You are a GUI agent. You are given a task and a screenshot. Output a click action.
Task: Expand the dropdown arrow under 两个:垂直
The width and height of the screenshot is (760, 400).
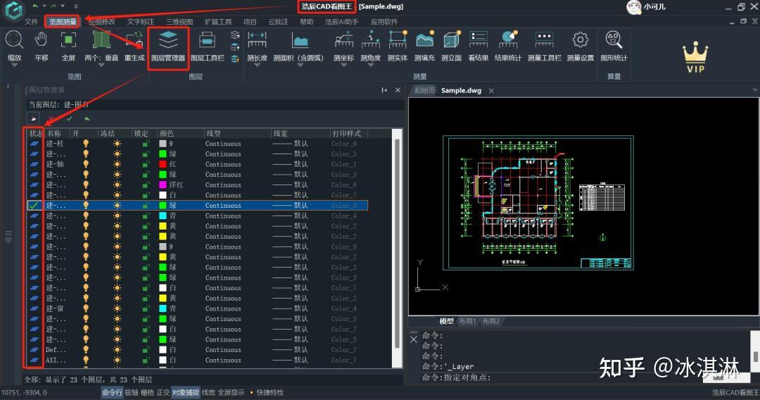point(101,65)
